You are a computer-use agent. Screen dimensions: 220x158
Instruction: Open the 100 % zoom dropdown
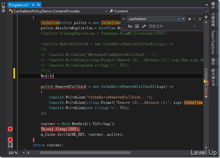24,153
